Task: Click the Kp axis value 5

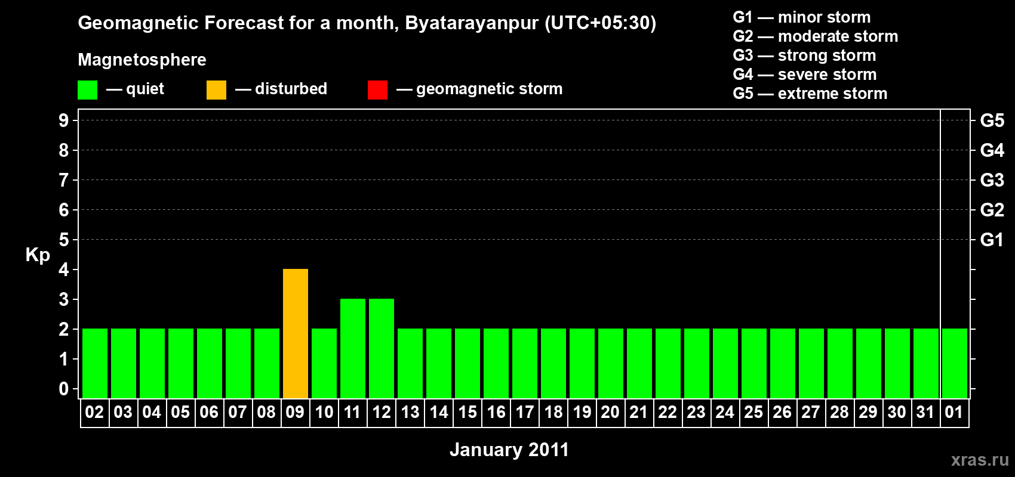Action: pyautogui.click(x=64, y=240)
